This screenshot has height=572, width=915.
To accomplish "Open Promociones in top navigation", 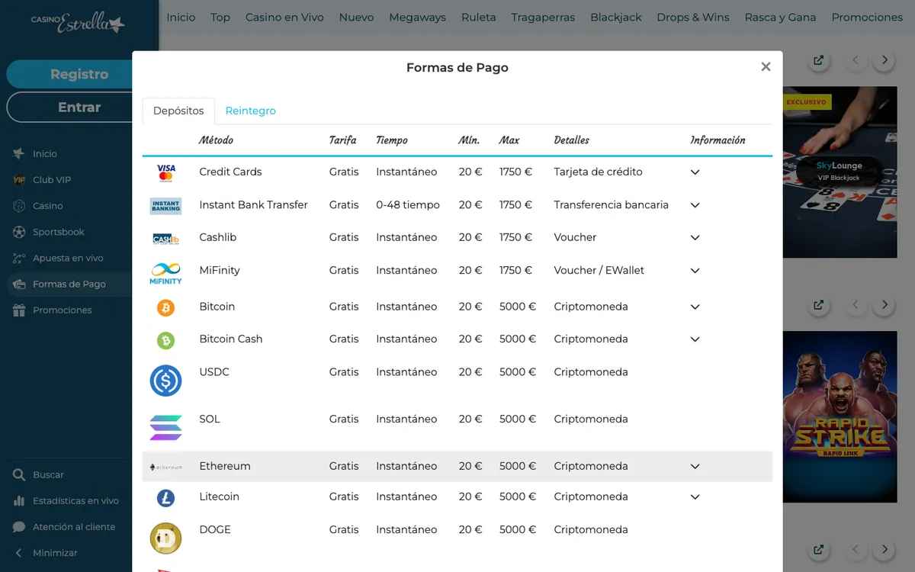I will tap(867, 17).
